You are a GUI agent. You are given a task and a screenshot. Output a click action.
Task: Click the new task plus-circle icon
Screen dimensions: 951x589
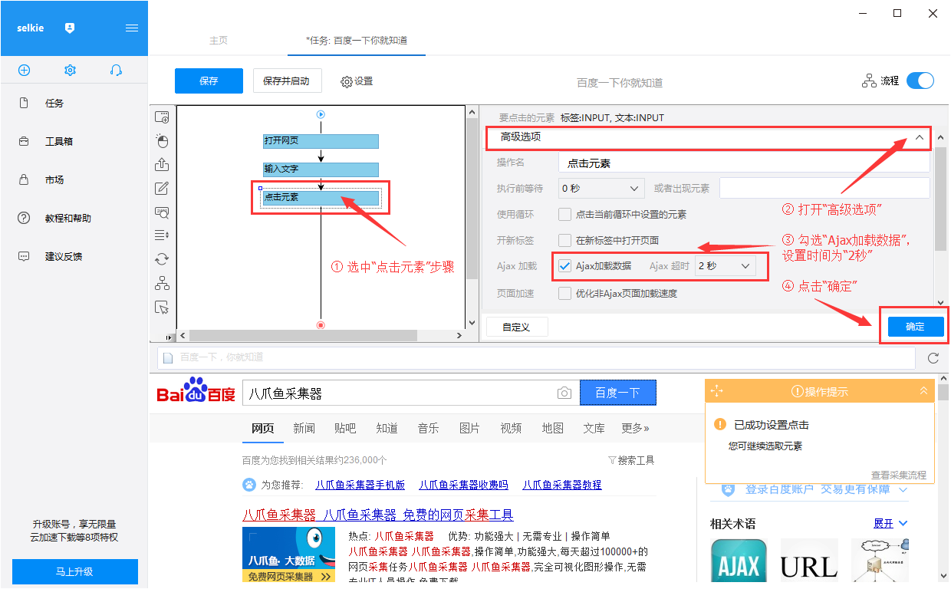pyautogui.click(x=24, y=70)
